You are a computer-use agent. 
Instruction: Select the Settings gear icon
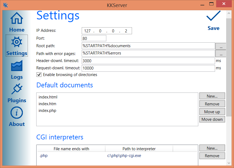pyautogui.click(x=17, y=42)
